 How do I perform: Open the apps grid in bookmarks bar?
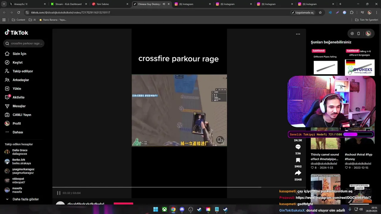coord(4,20)
